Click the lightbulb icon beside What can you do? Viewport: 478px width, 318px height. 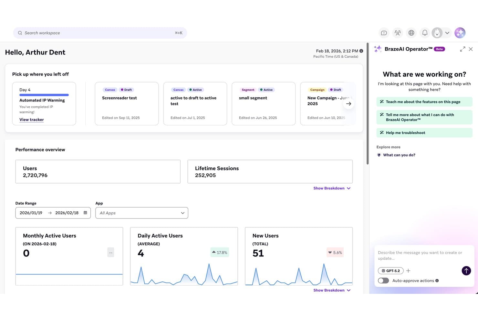[379, 155]
